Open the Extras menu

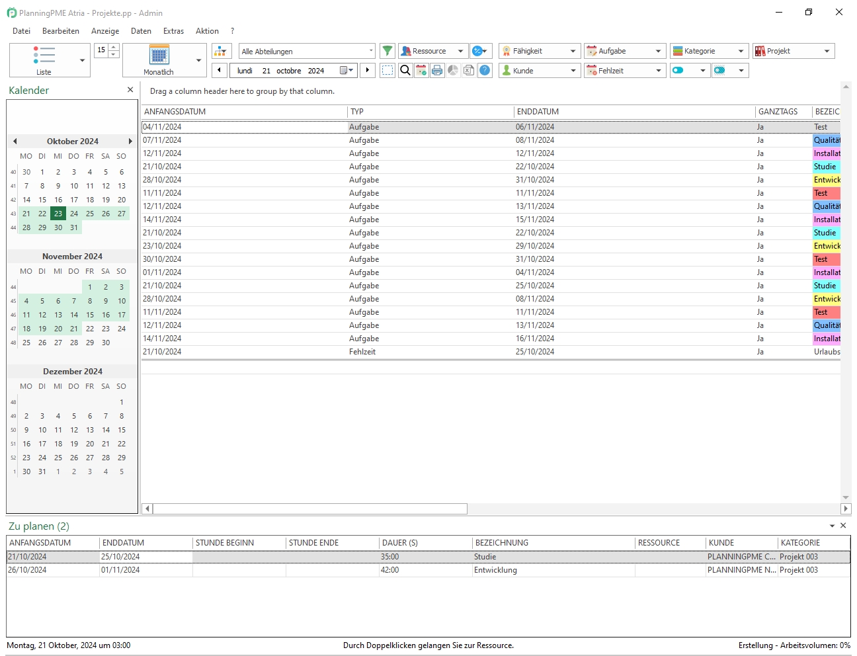173,31
